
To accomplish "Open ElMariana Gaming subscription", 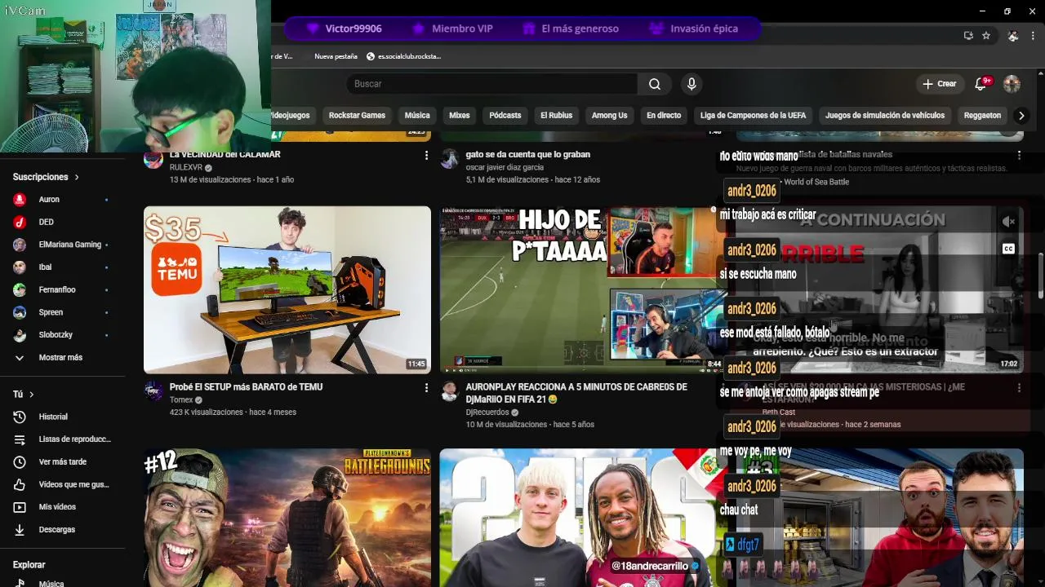I will pyautogui.click(x=62, y=245).
